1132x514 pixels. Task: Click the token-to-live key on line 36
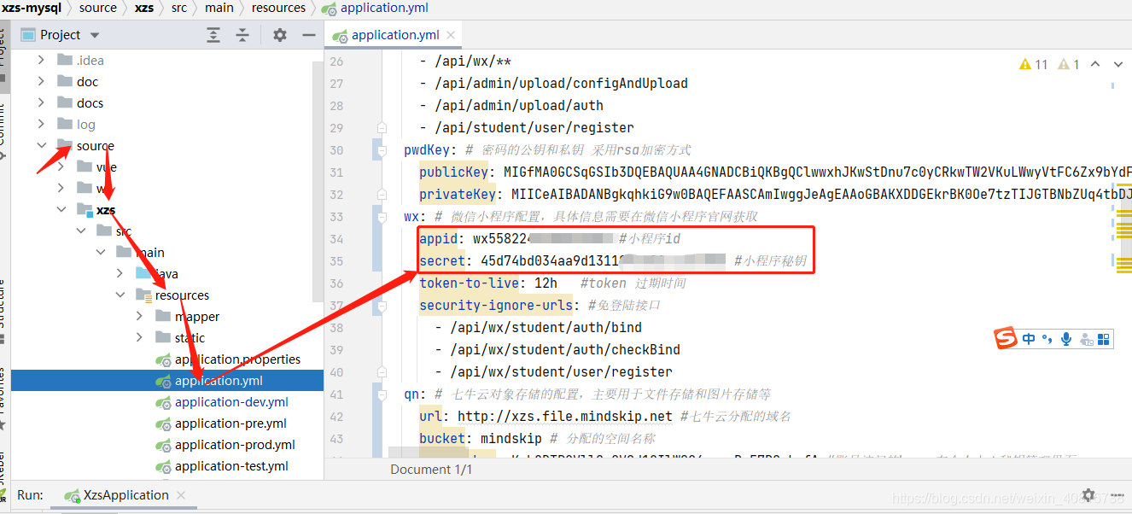click(x=470, y=283)
